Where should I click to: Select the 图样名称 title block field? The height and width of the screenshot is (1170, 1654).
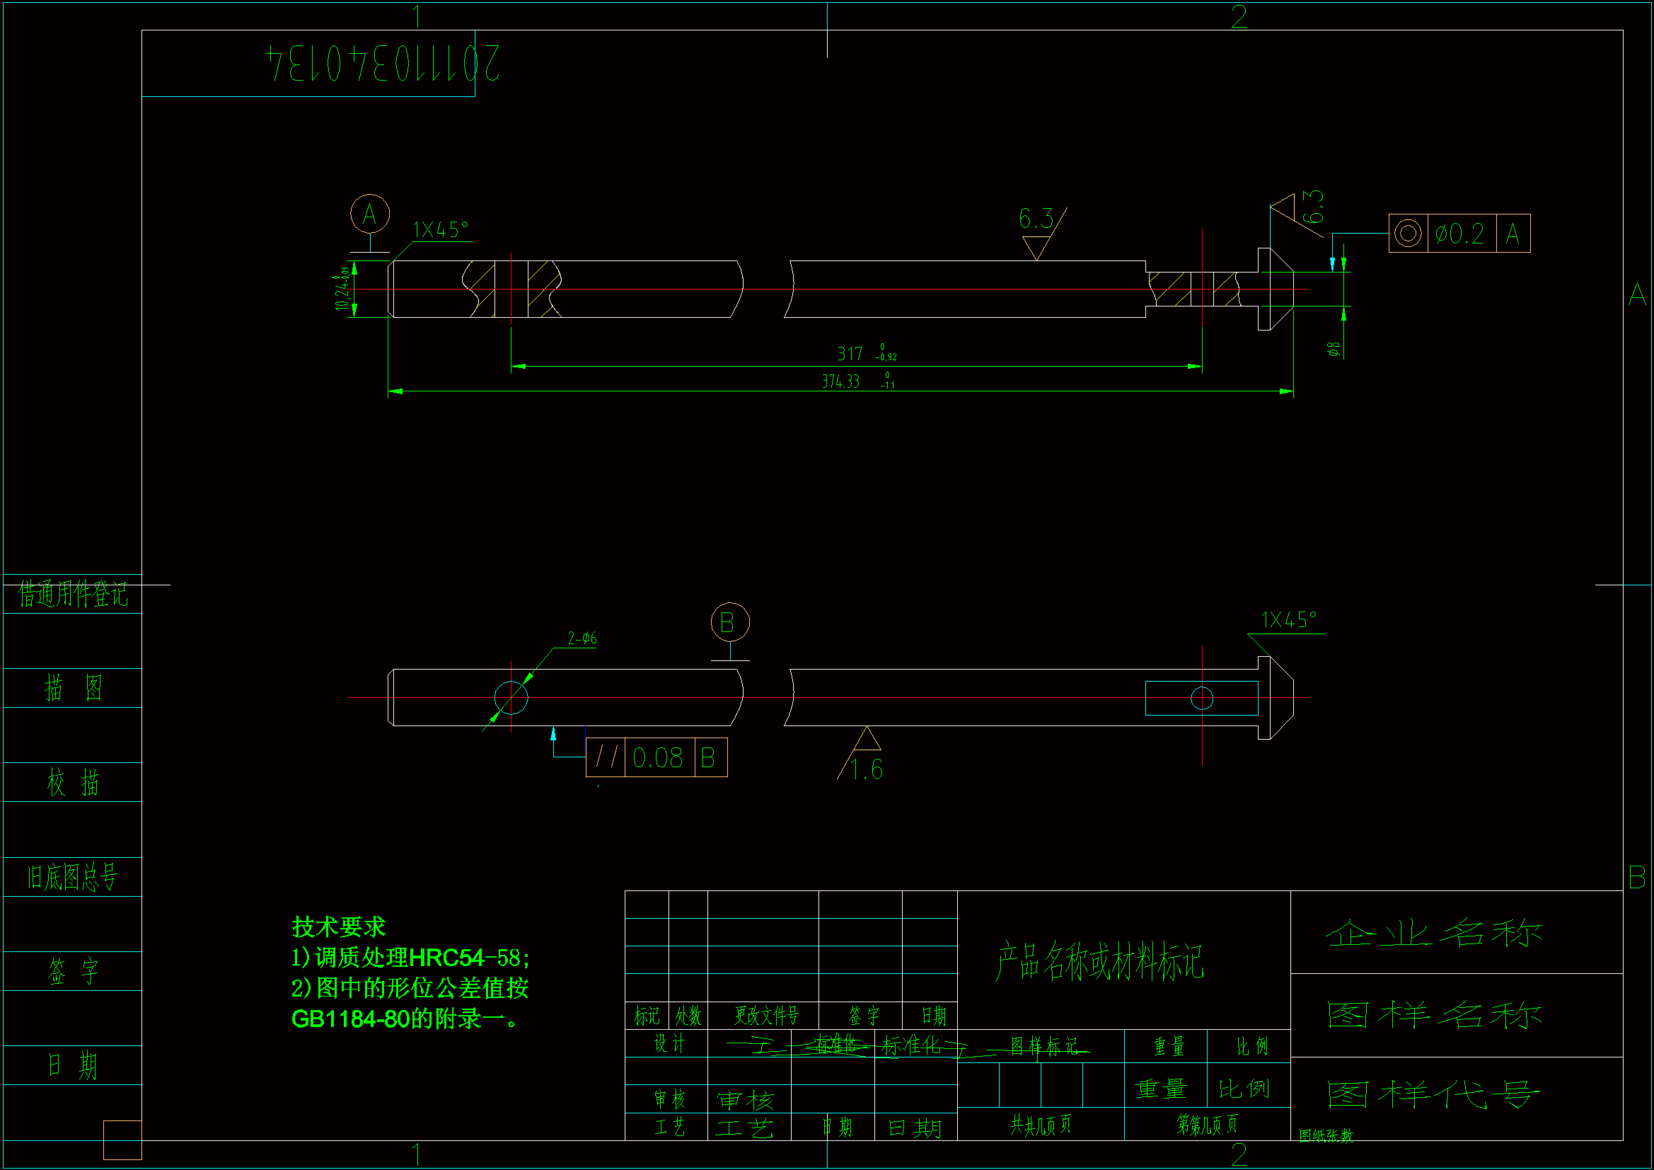[x=1433, y=1015]
